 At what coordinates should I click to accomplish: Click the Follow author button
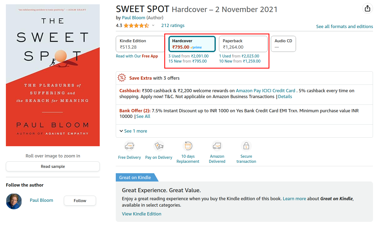pos(80,200)
